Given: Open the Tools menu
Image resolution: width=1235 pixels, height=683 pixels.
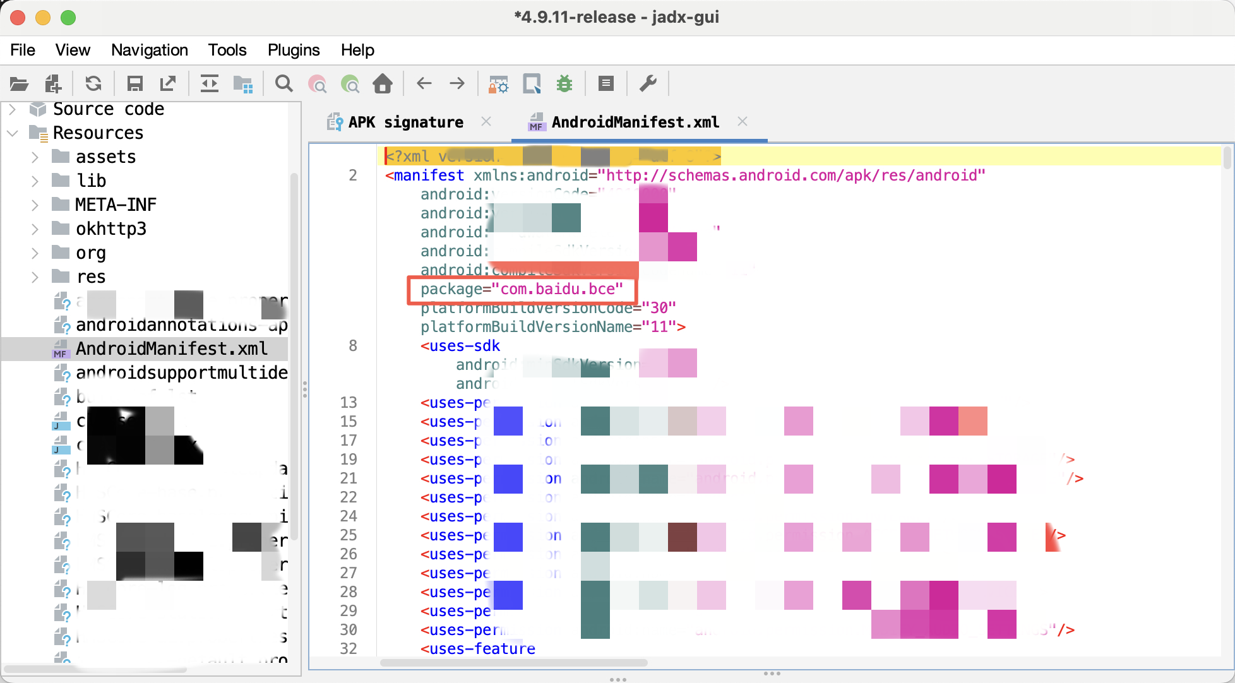Looking at the screenshot, I should pyautogui.click(x=227, y=50).
